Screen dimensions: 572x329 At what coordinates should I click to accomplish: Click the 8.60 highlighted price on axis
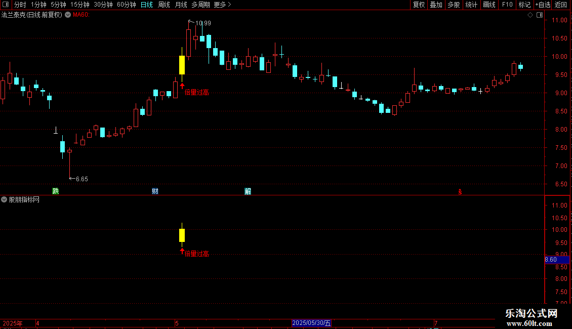click(x=557, y=260)
